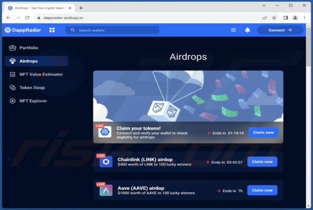The width and height of the screenshot is (313, 210).
Task: Bookmark this page with star icon
Action: pyautogui.click(x=274, y=18)
